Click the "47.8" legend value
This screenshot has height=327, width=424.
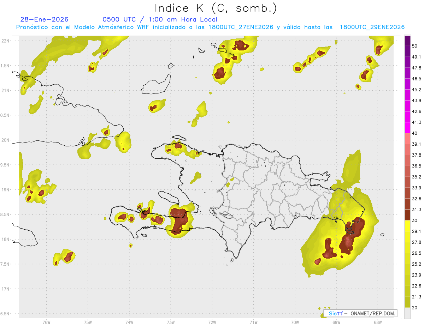pos(416,68)
